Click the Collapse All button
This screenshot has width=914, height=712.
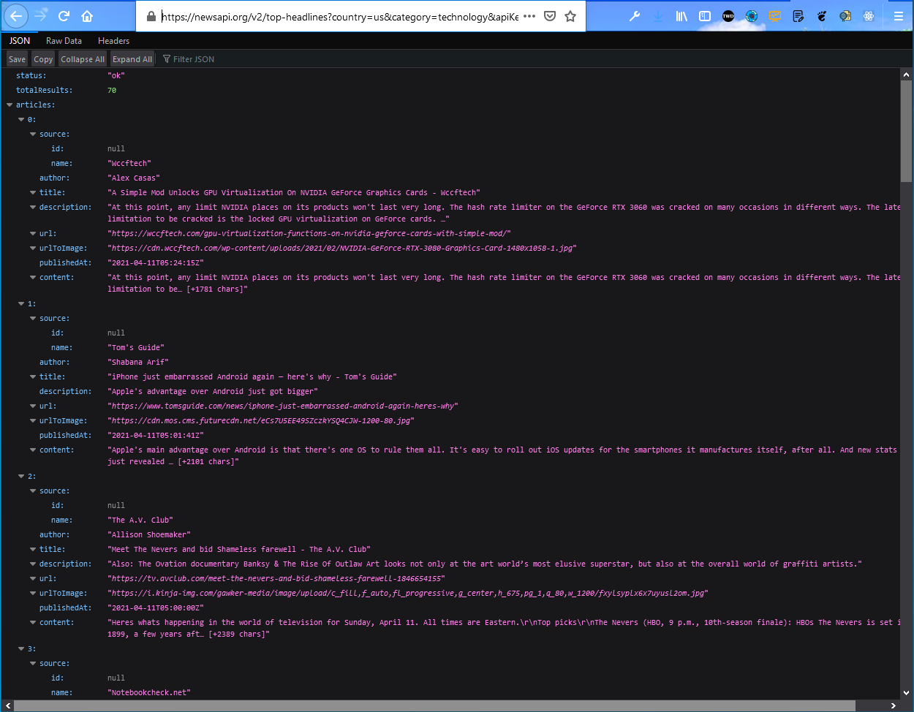[83, 59]
